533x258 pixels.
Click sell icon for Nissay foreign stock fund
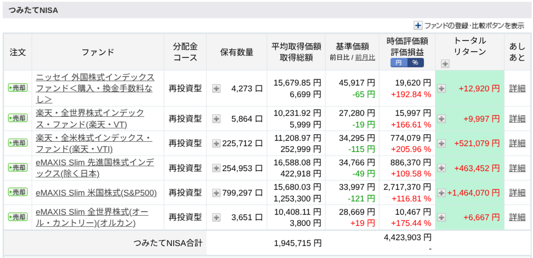pyautogui.click(x=18, y=88)
